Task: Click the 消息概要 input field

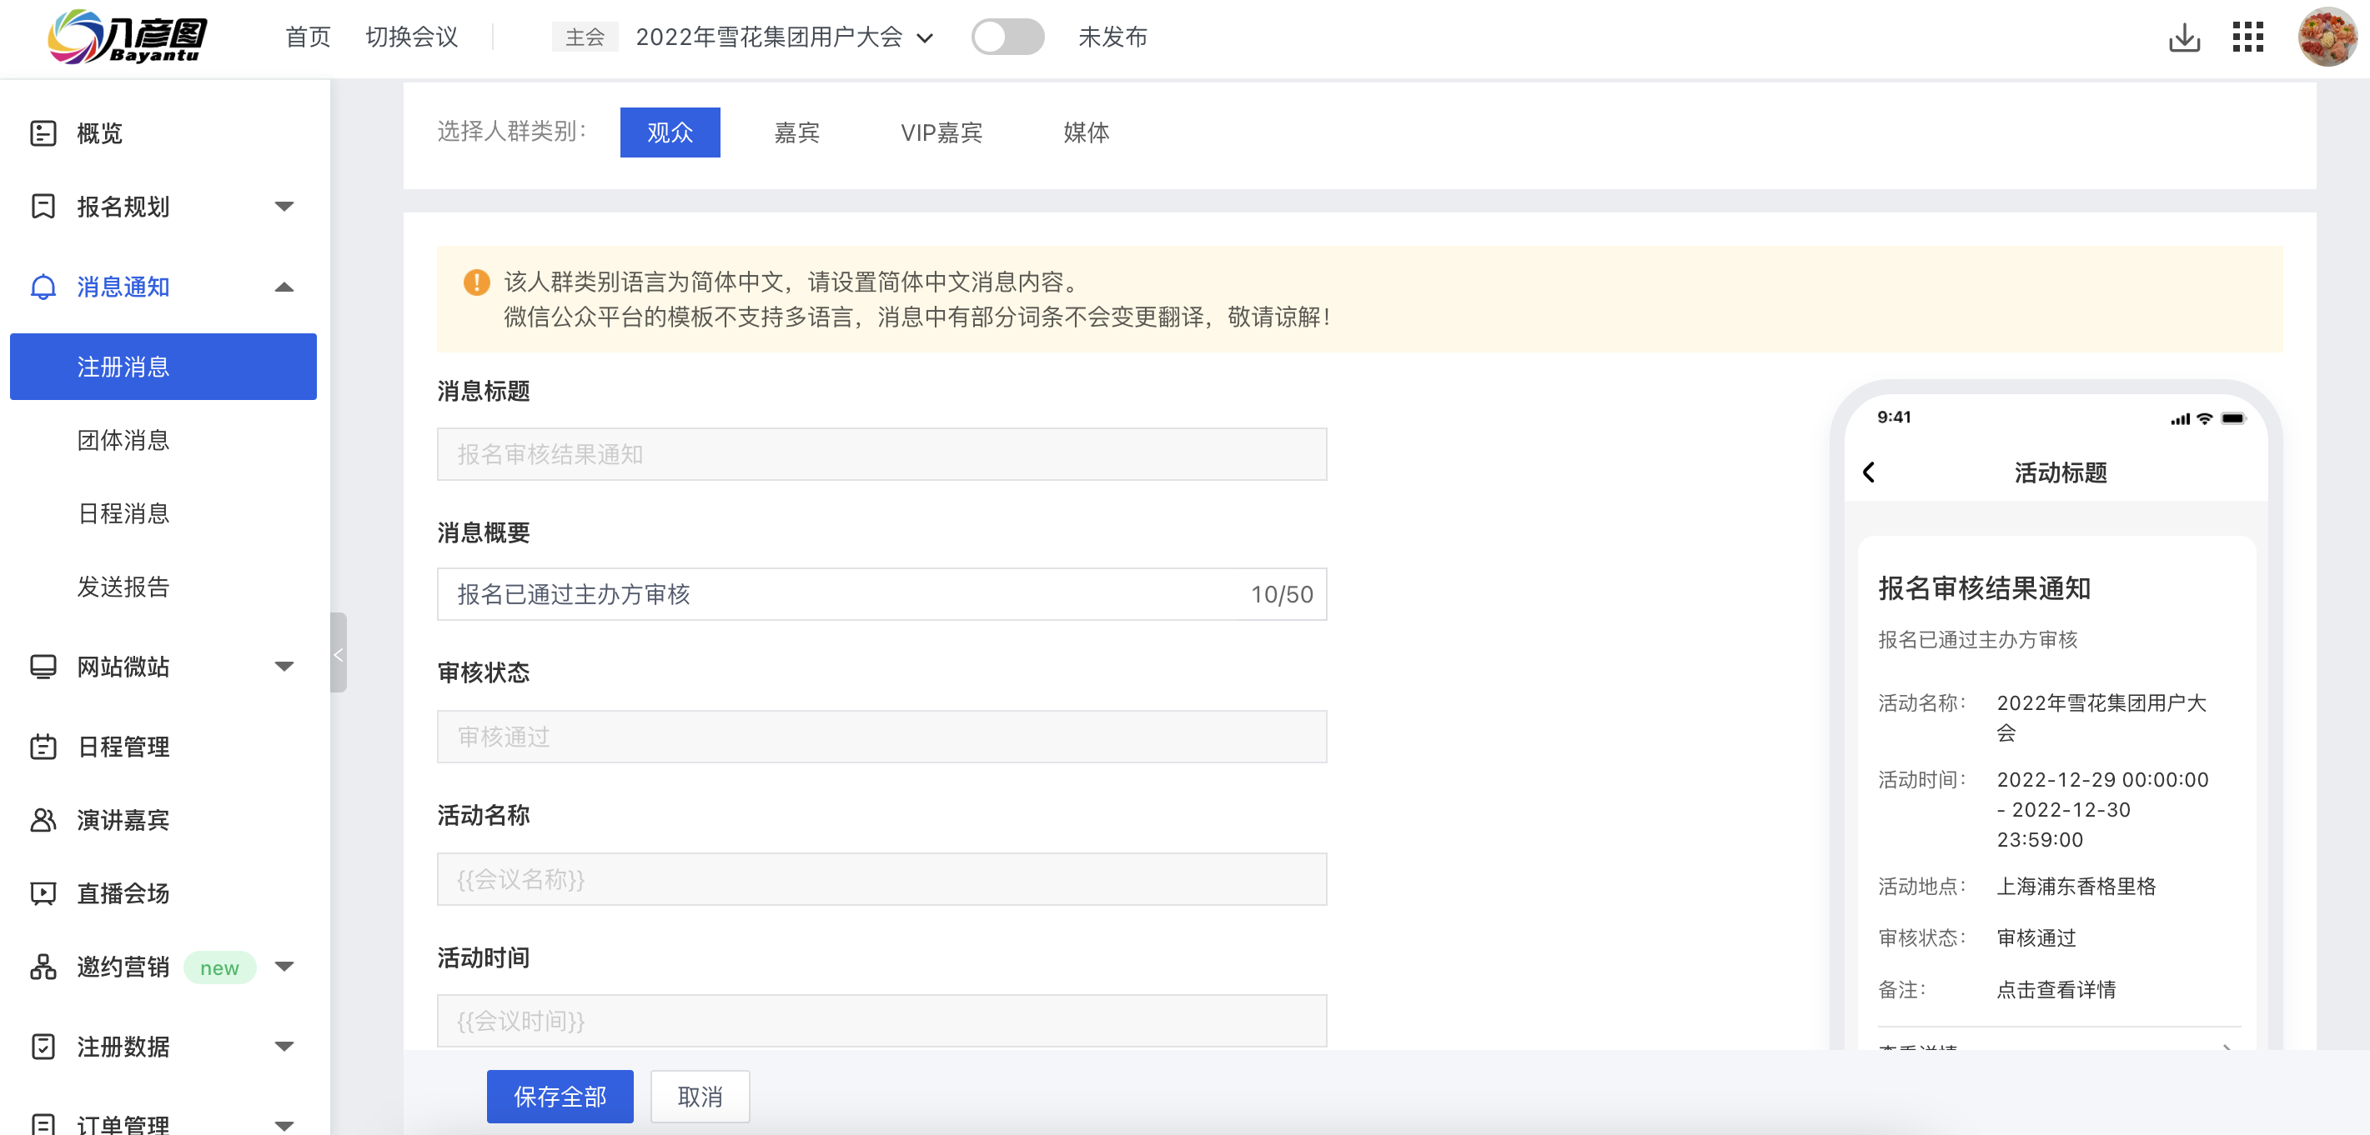Action: pos(881,595)
